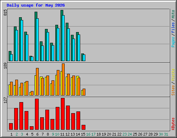
Task: Click the red KBytes bar for day 1
Action: (11, 127)
